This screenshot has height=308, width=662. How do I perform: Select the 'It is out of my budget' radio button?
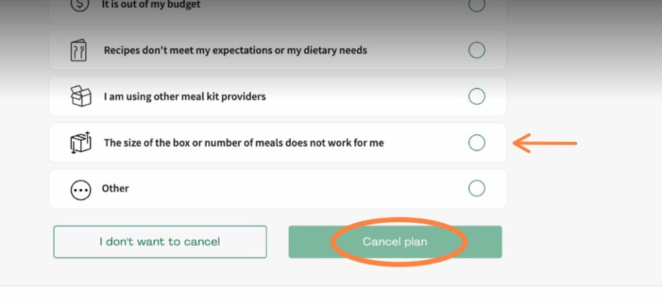(476, 4)
